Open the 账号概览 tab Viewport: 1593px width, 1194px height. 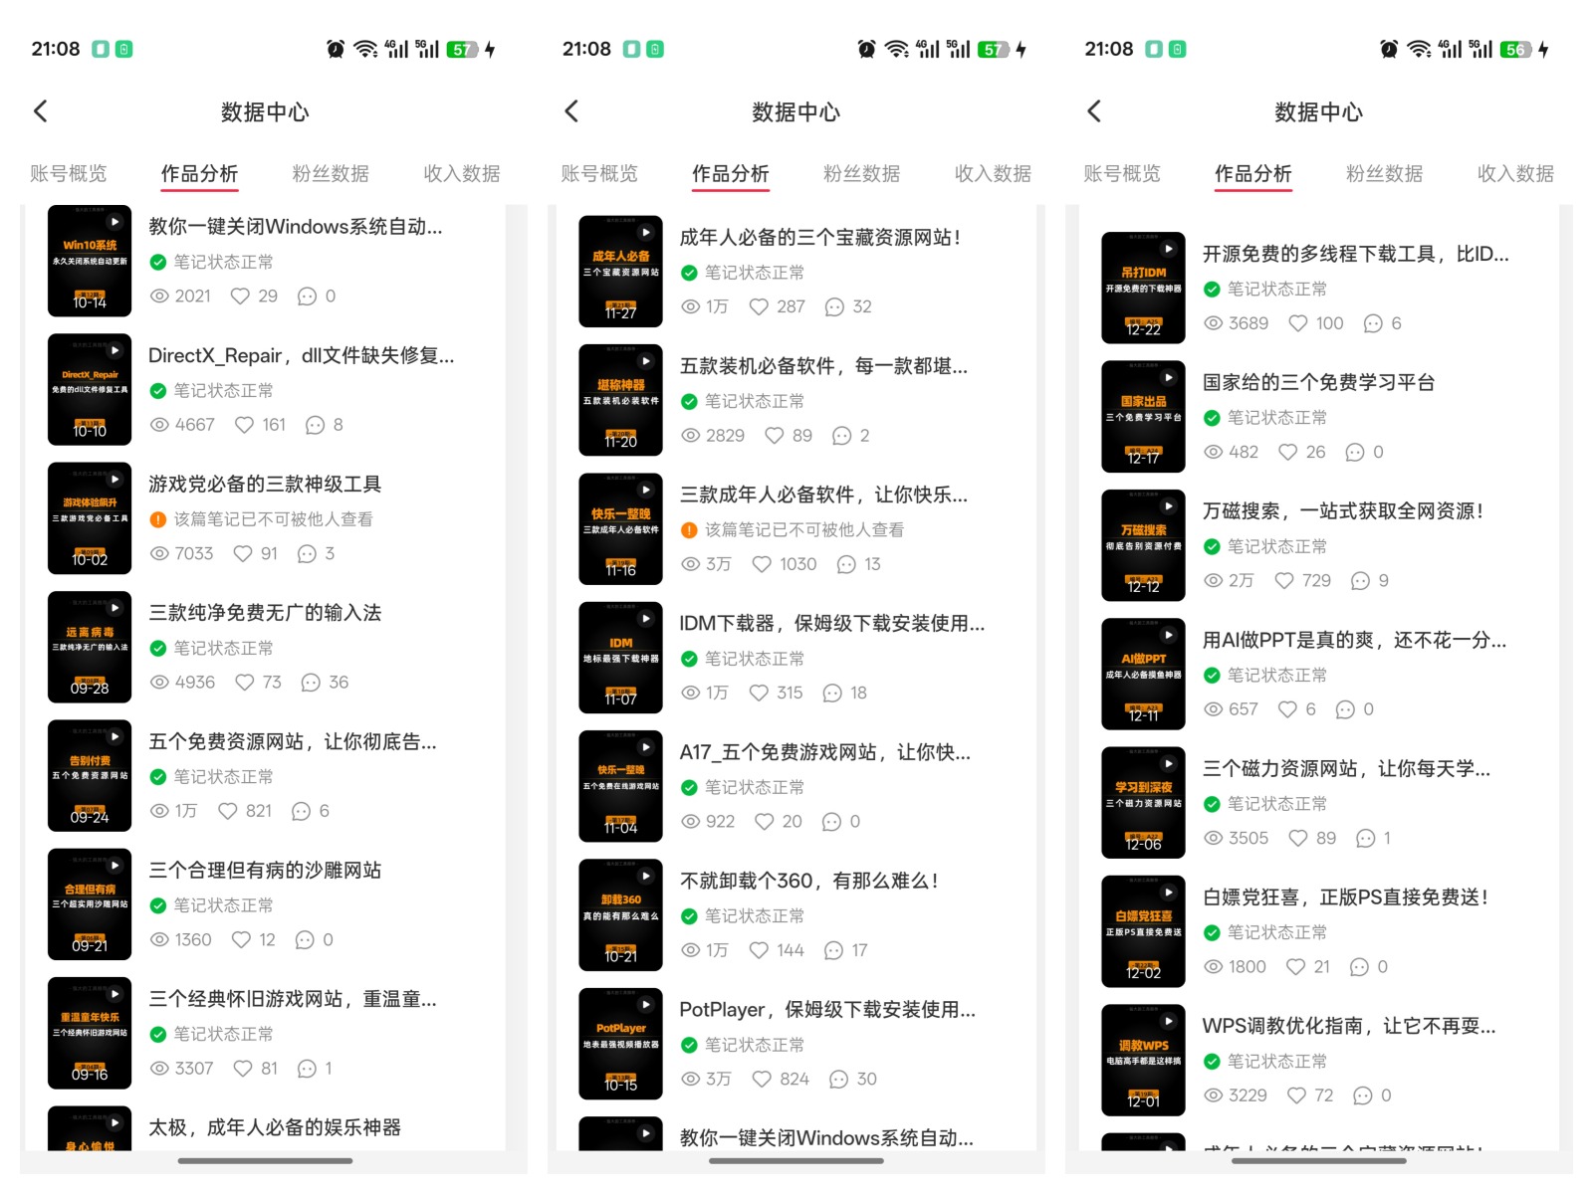click(68, 172)
